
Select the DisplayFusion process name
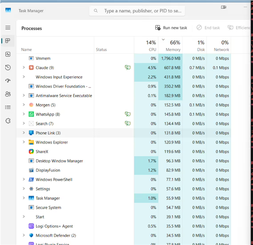click(48, 170)
